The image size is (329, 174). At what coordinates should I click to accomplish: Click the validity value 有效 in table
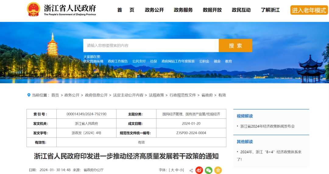click(141, 142)
